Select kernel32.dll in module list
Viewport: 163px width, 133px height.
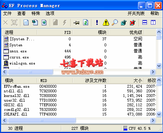click(78, 96)
